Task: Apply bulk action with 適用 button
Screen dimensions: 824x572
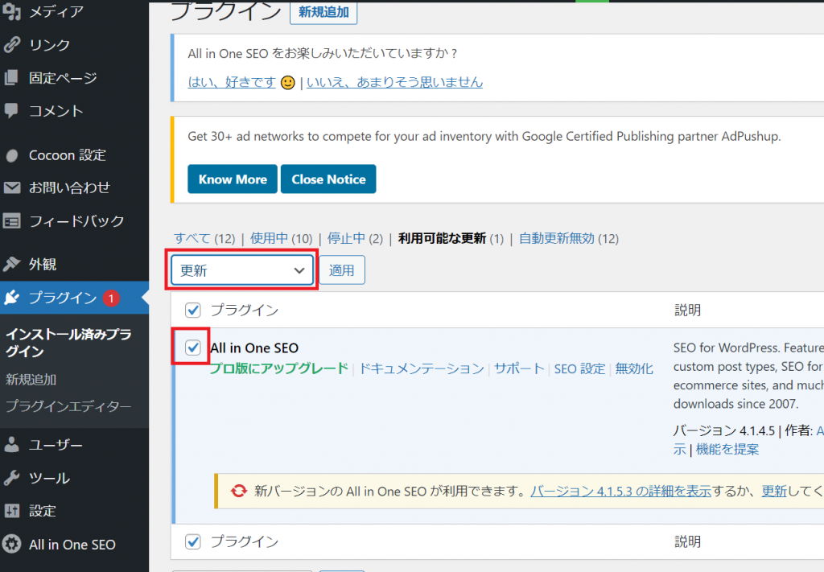Action: [341, 270]
